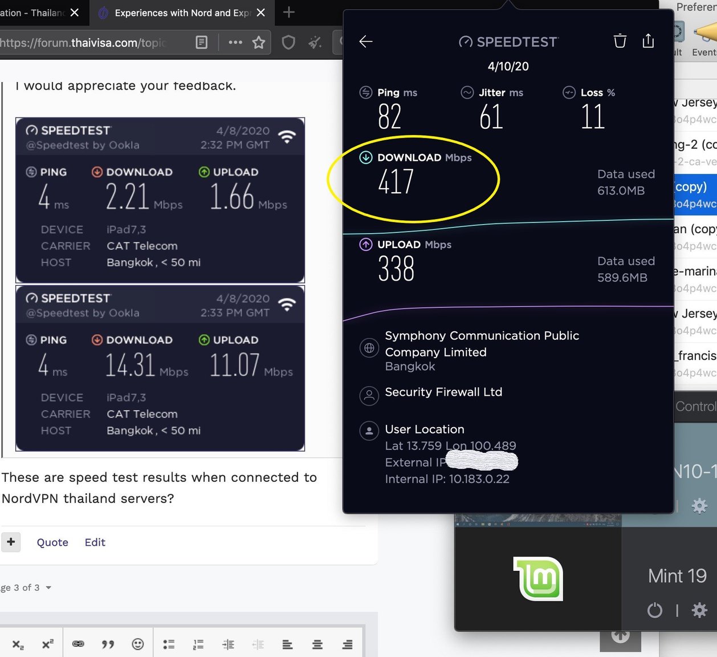Click the upload result 338 Mbps
The width and height of the screenshot is (717, 657).
pos(396,269)
